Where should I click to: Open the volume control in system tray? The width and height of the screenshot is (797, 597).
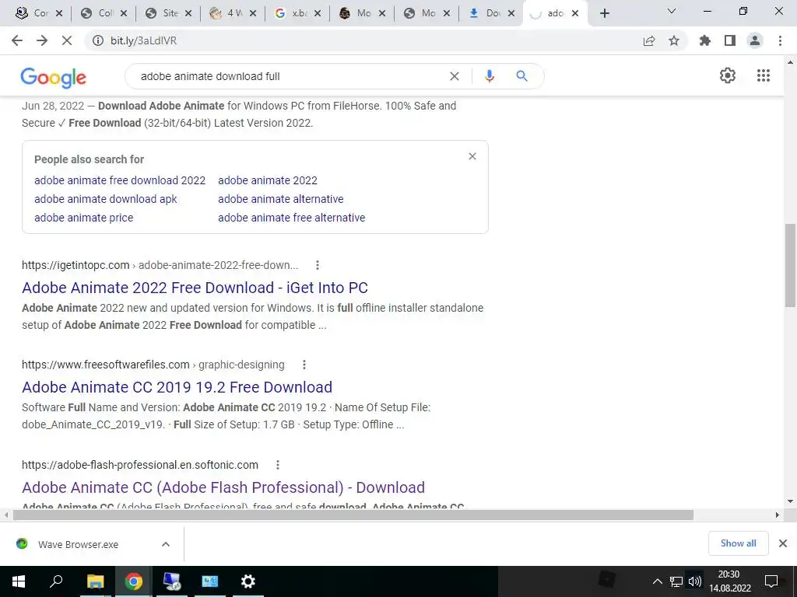coord(694,581)
